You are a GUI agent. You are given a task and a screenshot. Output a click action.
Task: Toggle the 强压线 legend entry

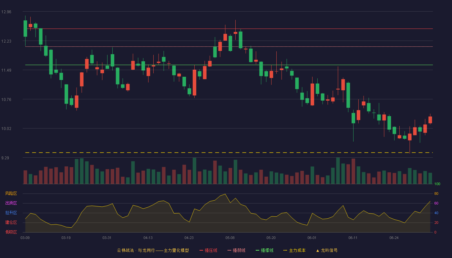tap(208, 250)
